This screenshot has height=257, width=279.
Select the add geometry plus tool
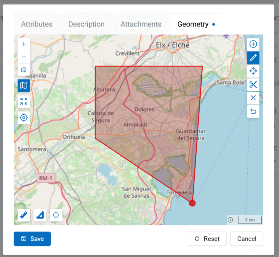pos(253,44)
